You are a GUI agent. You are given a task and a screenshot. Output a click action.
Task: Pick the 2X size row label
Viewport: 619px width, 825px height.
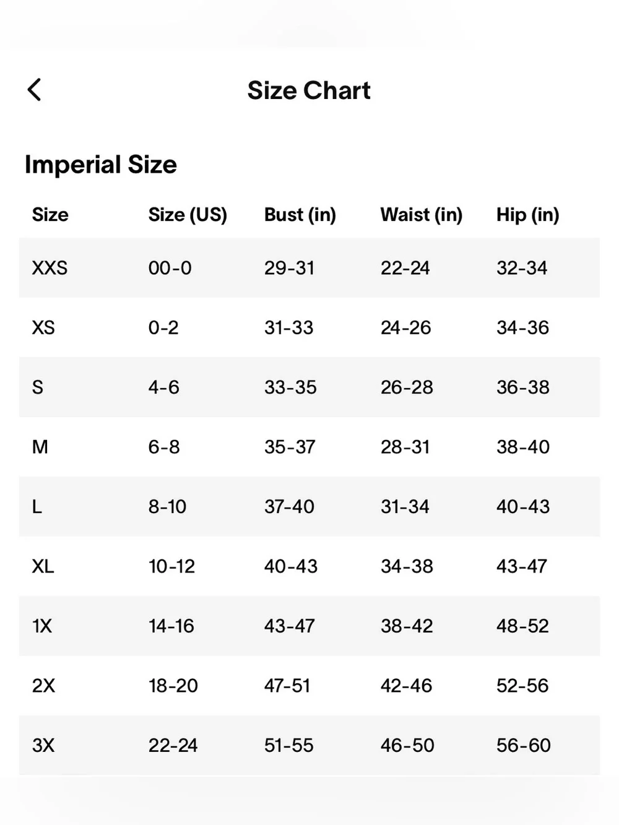(x=44, y=686)
